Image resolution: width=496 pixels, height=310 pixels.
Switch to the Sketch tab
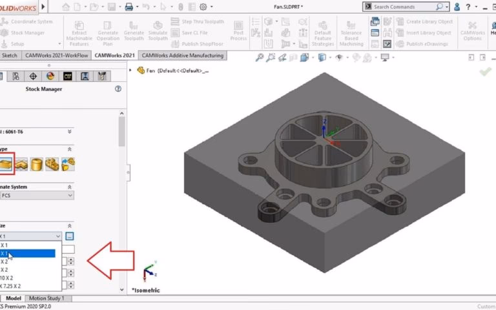tap(10, 56)
